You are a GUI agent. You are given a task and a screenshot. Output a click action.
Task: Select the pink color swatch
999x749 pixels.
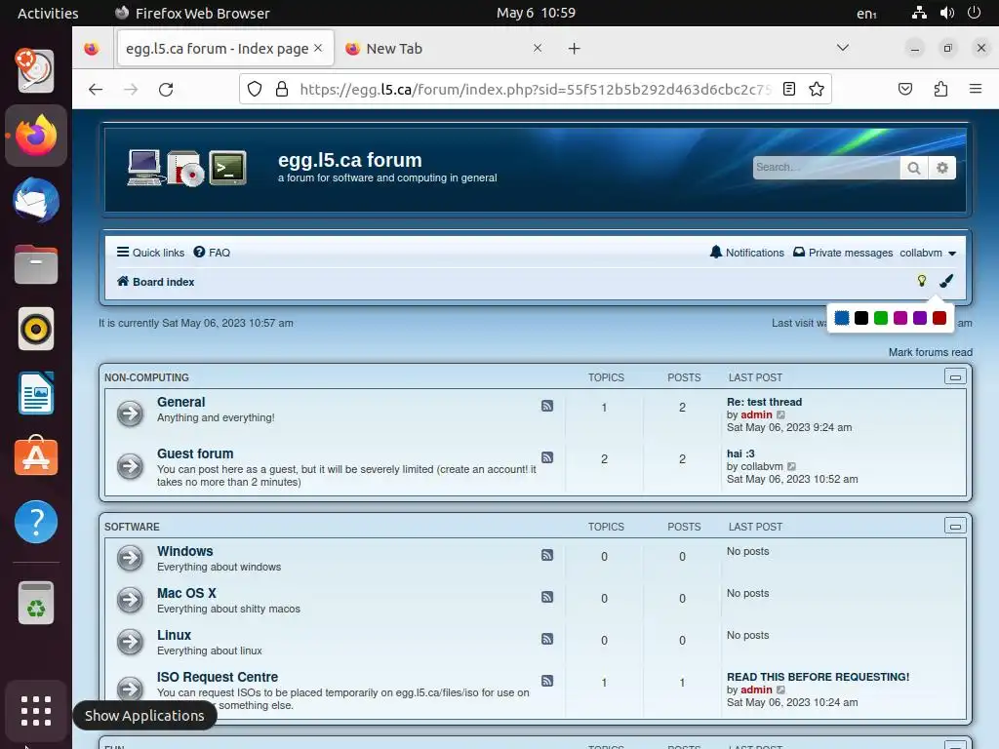coord(900,318)
